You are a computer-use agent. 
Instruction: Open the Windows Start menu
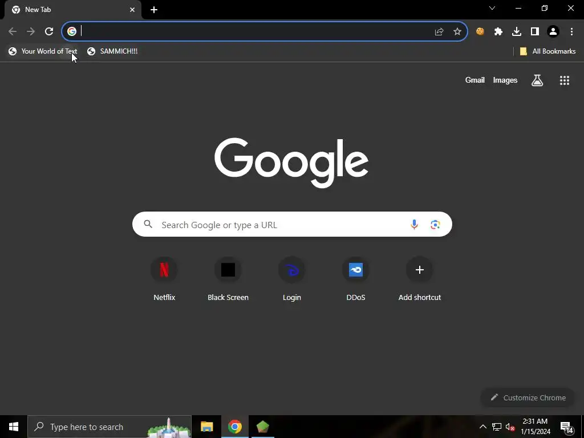[x=14, y=427]
